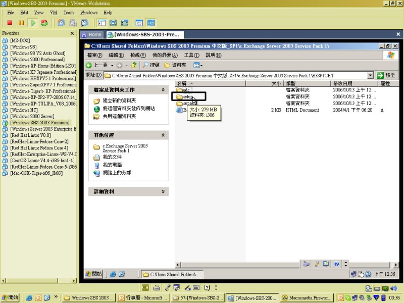Click 我的電腦 link

click(112, 165)
